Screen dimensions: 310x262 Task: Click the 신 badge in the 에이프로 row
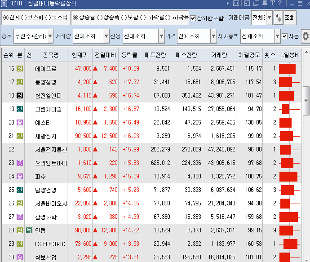tap(20, 69)
